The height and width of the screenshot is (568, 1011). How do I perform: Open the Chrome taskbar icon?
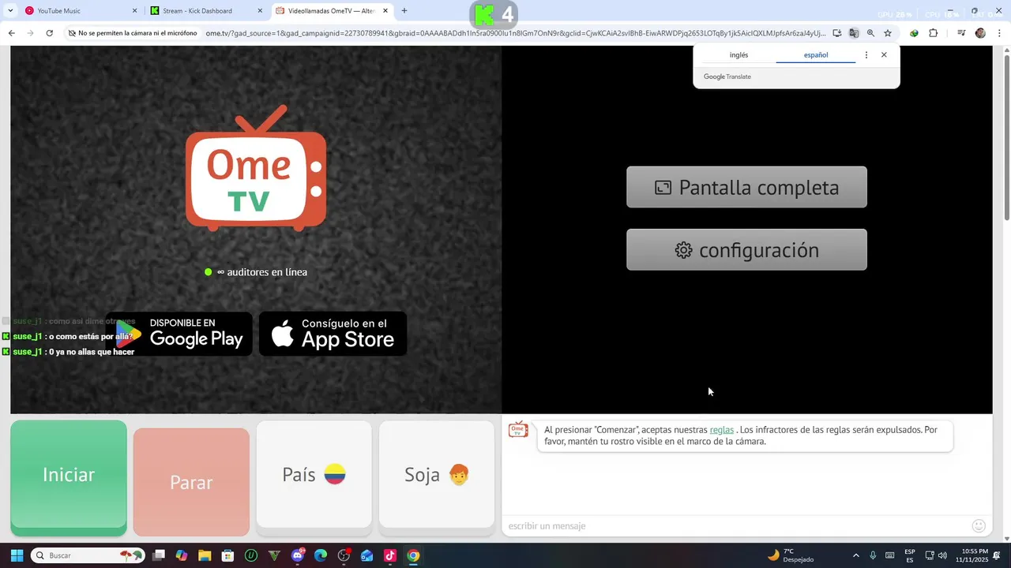413,555
